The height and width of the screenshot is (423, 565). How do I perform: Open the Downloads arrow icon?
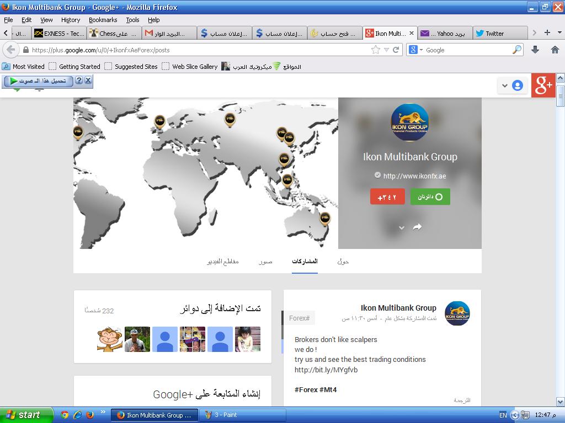click(x=535, y=50)
